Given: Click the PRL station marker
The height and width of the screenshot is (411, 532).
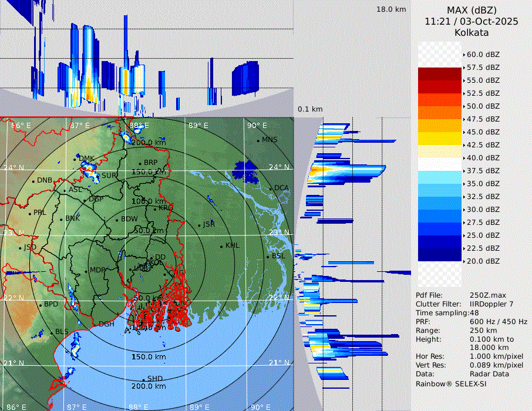Looking at the screenshot, I should [x=29, y=213].
